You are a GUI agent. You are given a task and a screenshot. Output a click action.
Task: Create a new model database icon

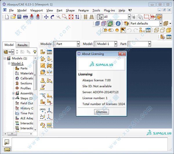[7, 17]
